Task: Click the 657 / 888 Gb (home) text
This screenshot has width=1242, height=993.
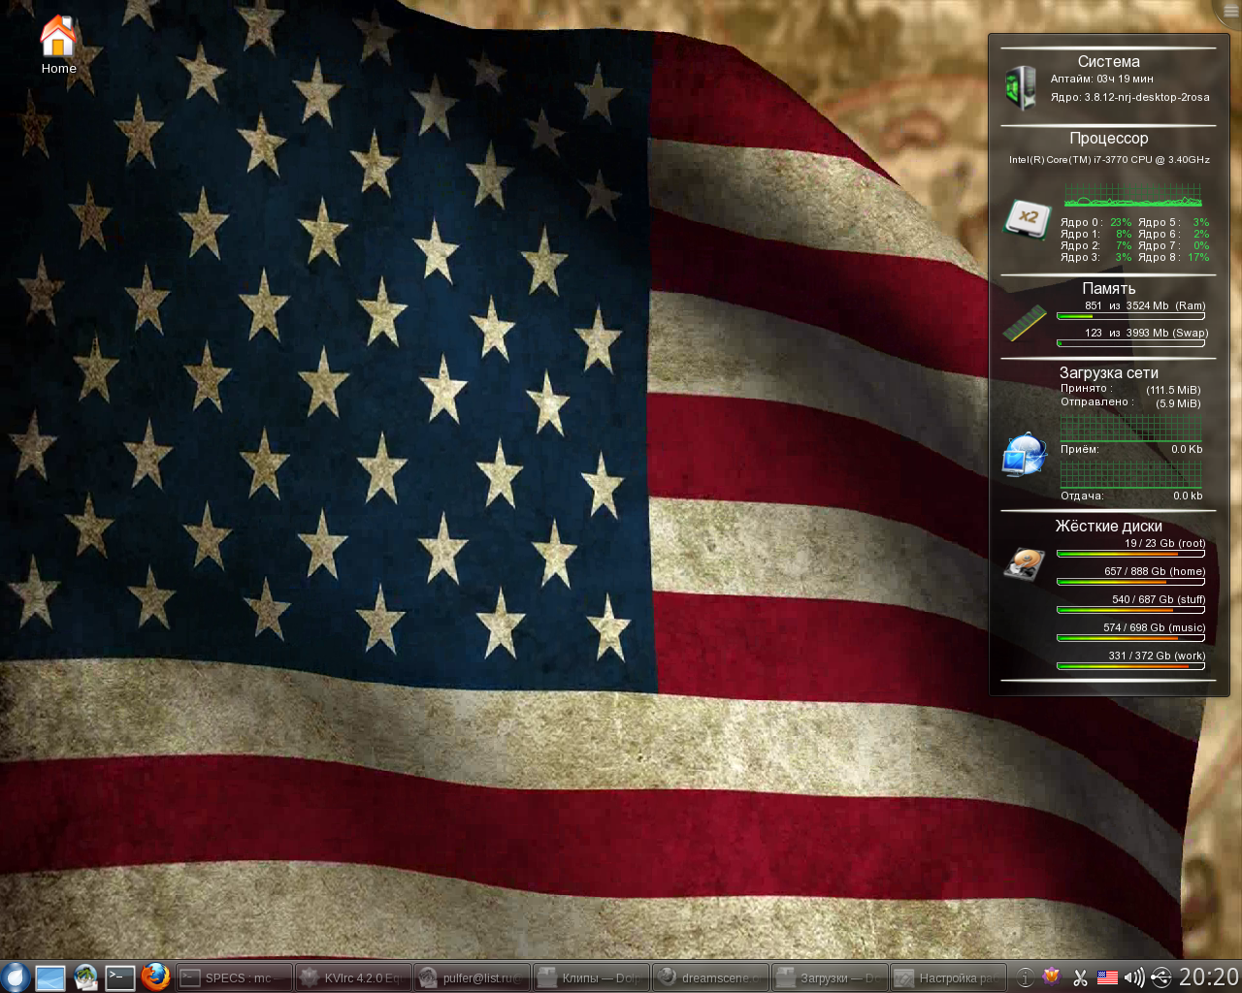Action: click(x=1155, y=571)
